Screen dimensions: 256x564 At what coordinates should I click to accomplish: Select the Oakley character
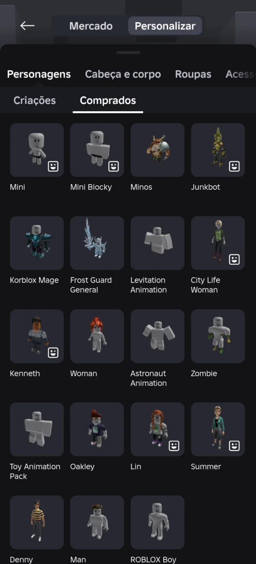[97, 429]
